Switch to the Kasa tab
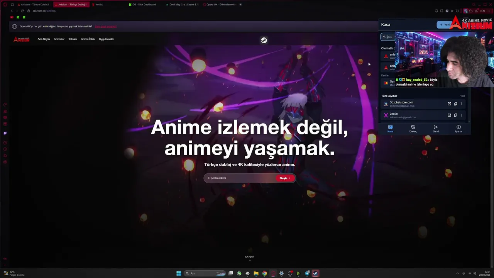Image resolution: width=494 pixels, height=278 pixels. pos(390,129)
